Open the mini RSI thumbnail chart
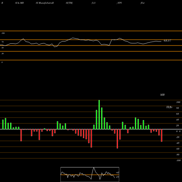Viewport: 182px width, 182px height. pyautogui.click(x=90, y=174)
